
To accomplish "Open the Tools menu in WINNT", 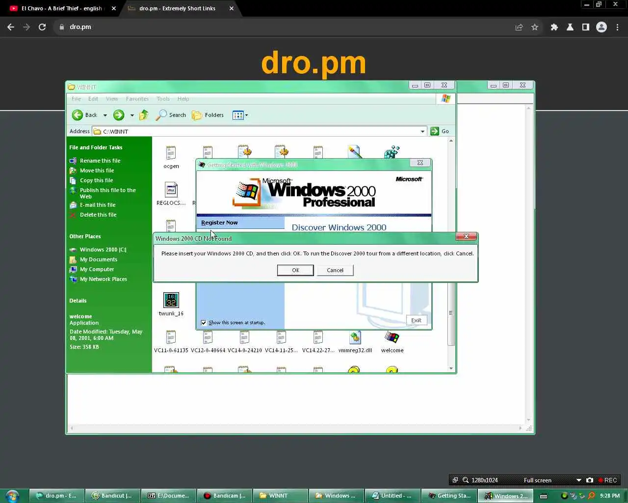I will pos(163,99).
